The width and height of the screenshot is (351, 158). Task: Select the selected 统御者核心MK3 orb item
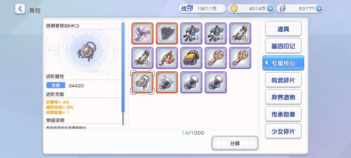pos(142,82)
